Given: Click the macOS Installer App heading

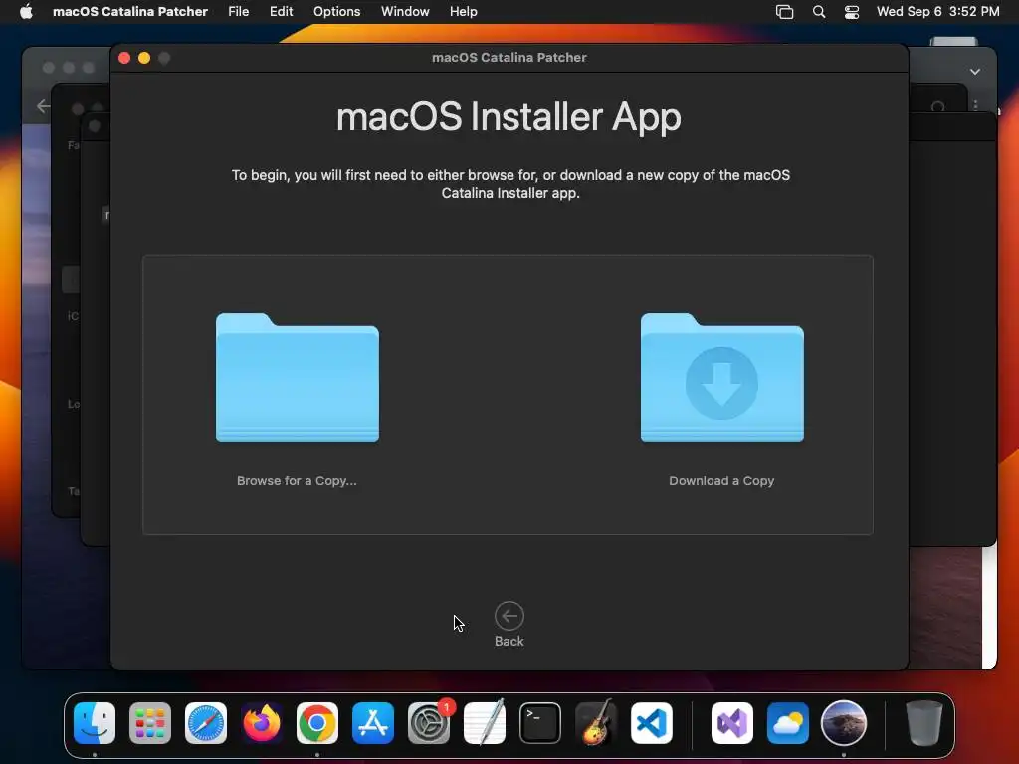Looking at the screenshot, I should (x=509, y=117).
